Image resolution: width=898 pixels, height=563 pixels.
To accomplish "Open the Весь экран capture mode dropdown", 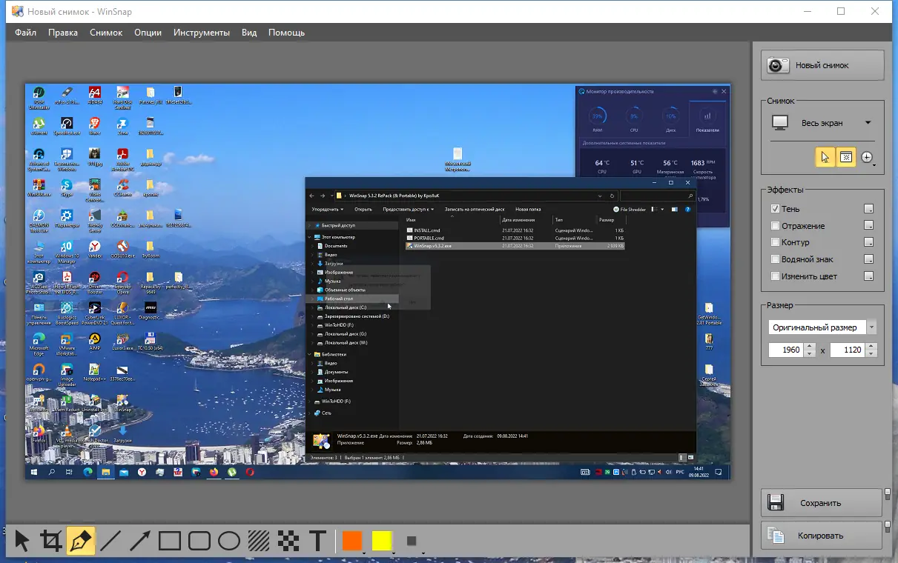I will [x=868, y=123].
